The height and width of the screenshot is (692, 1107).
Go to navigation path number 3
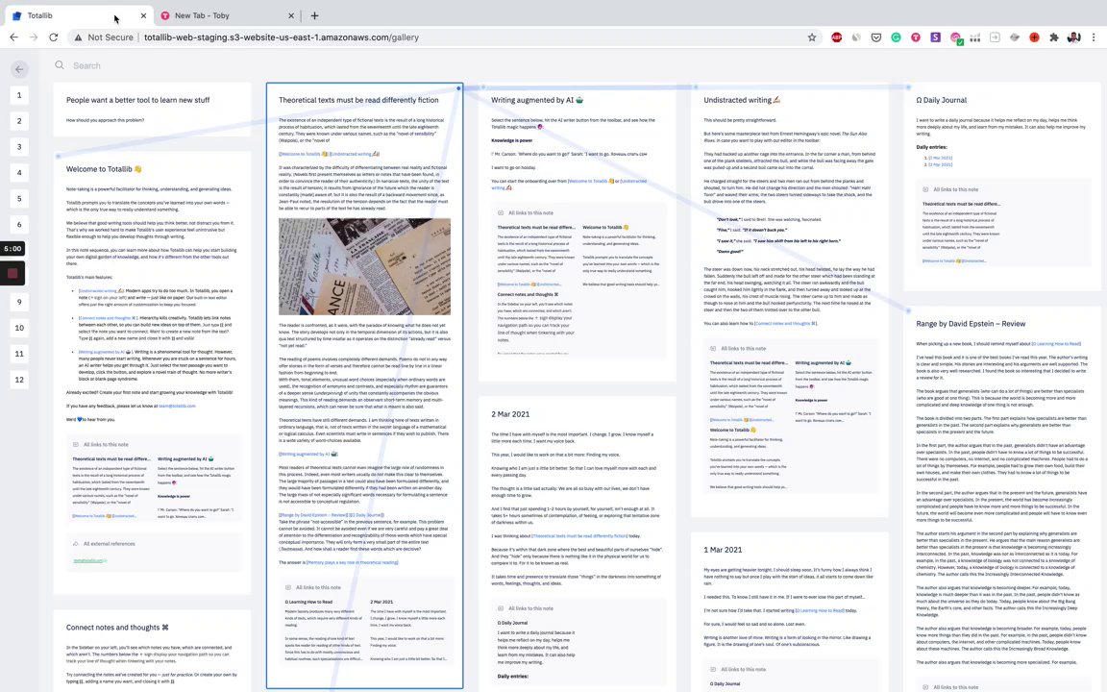click(x=19, y=147)
